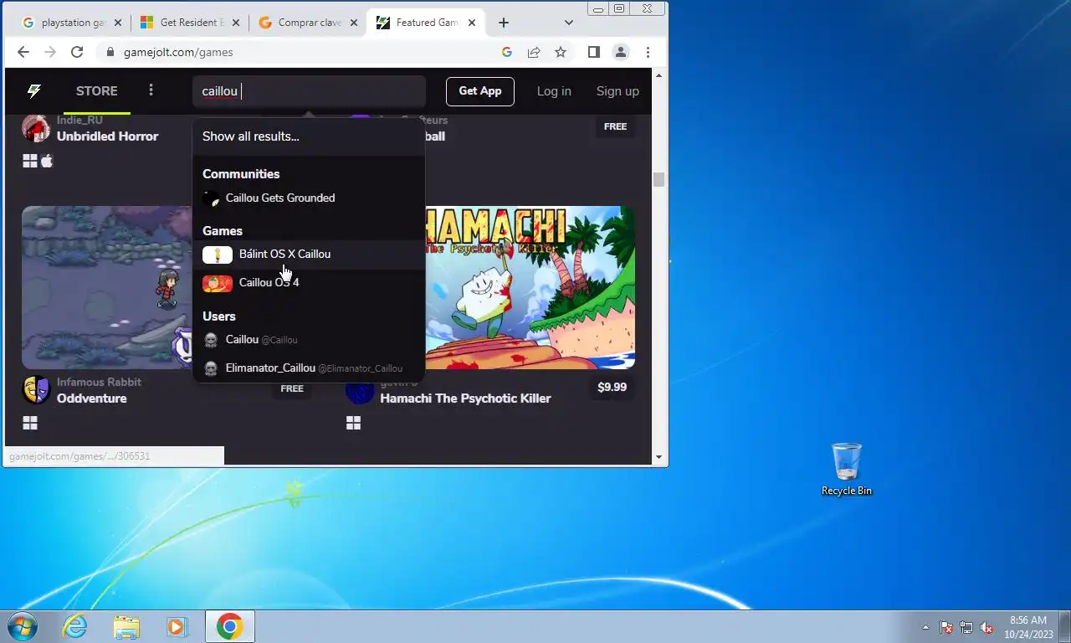Switch to the Get Resident Evil tab
1071x643 pixels.
191,23
